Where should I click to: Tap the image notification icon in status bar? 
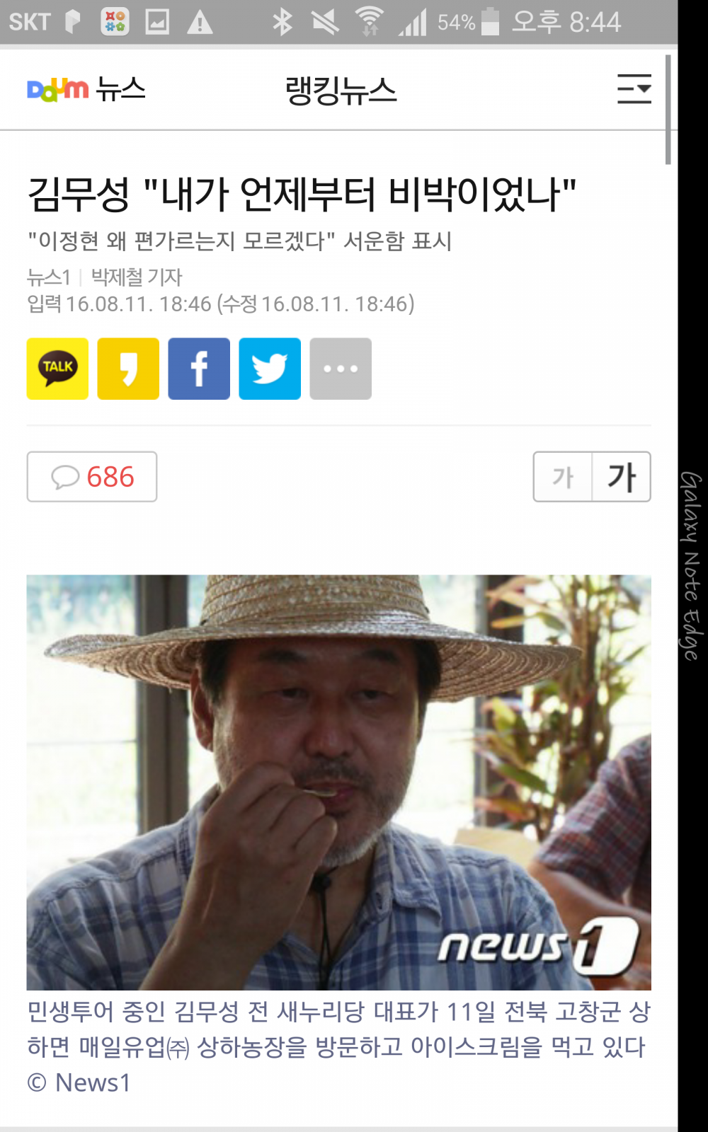pyautogui.click(x=157, y=22)
